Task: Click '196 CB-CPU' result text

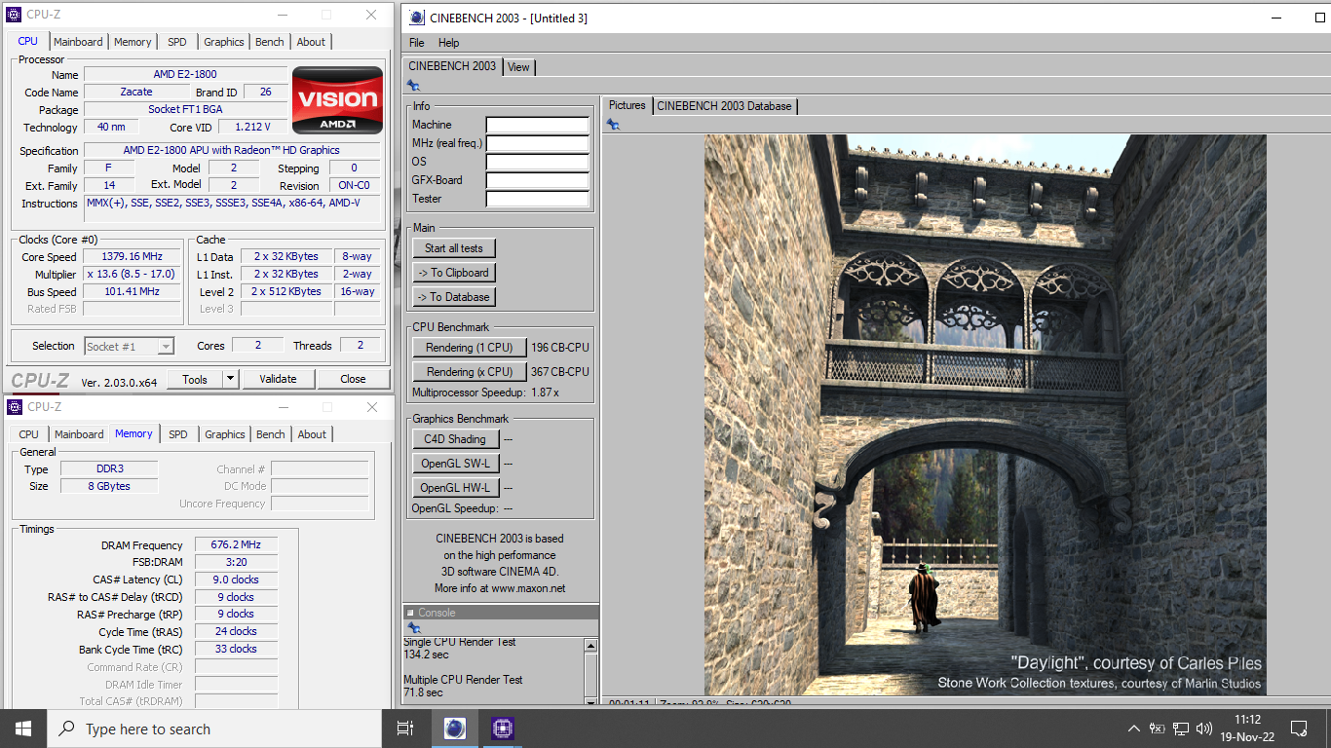Action: 560,348
